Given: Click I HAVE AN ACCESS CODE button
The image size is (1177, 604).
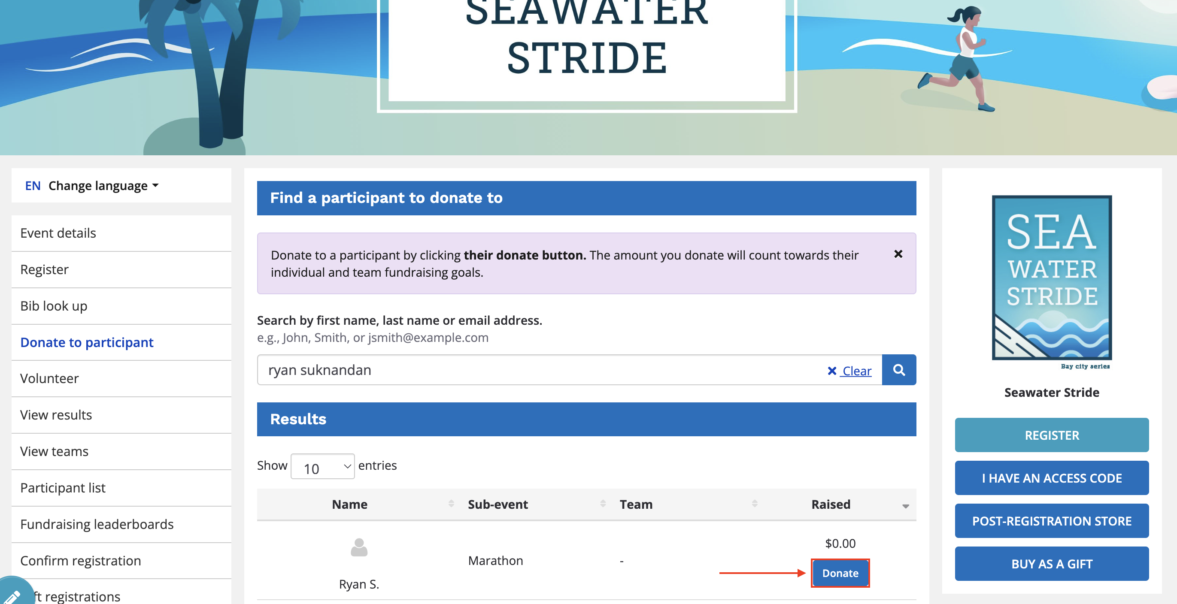Looking at the screenshot, I should (1051, 478).
